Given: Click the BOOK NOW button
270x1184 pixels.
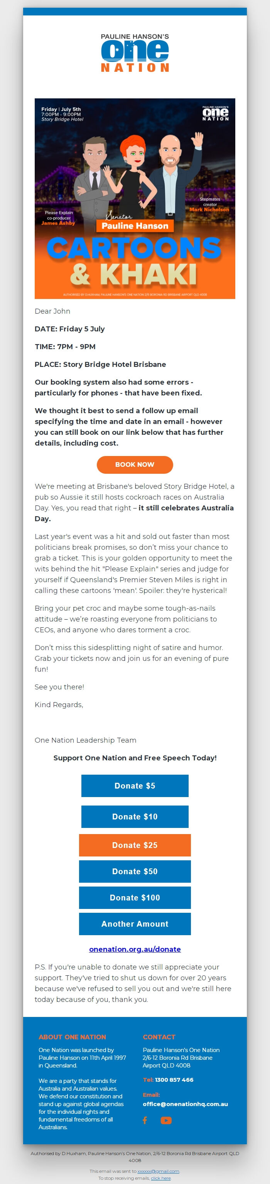Looking at the screenshot, I should pyautogui.click(x=135, y=464).
